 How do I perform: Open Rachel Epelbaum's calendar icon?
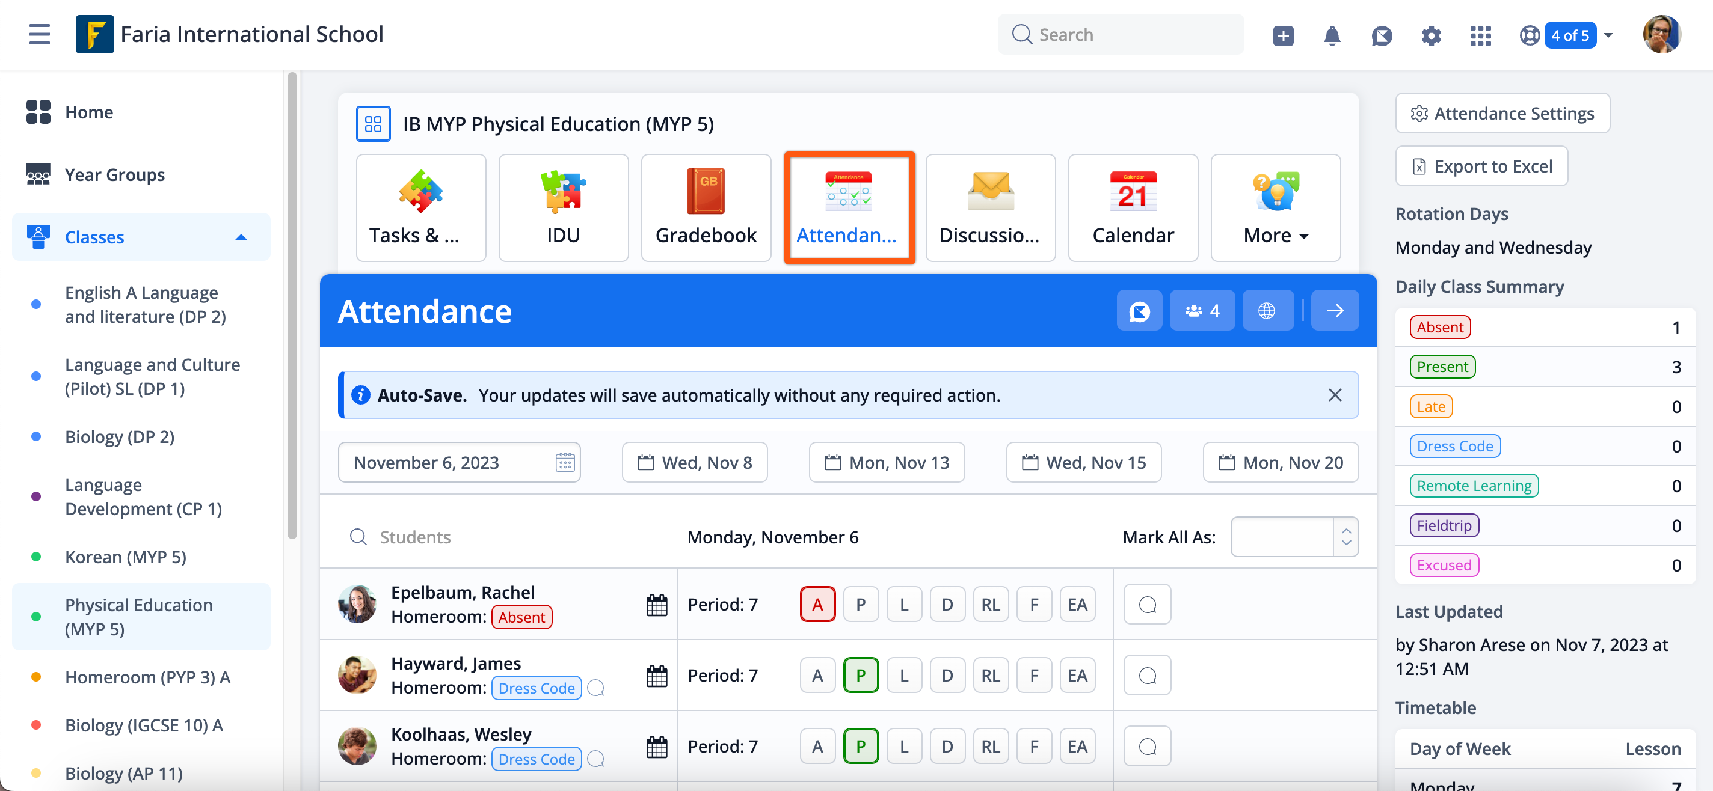pyautogui.click(x=656, y=605)
